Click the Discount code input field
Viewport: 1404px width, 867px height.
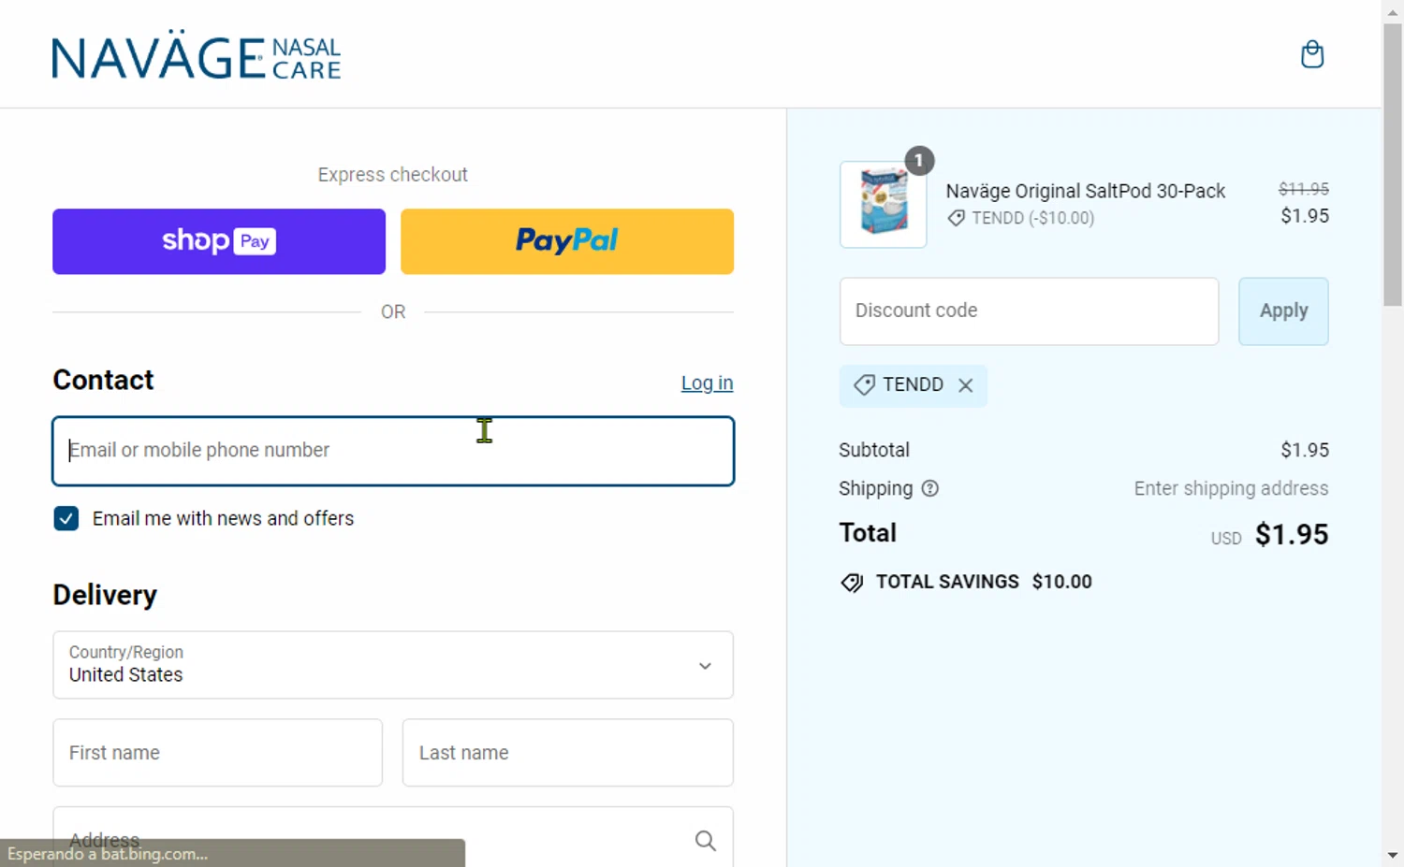tap(1030, 311)
